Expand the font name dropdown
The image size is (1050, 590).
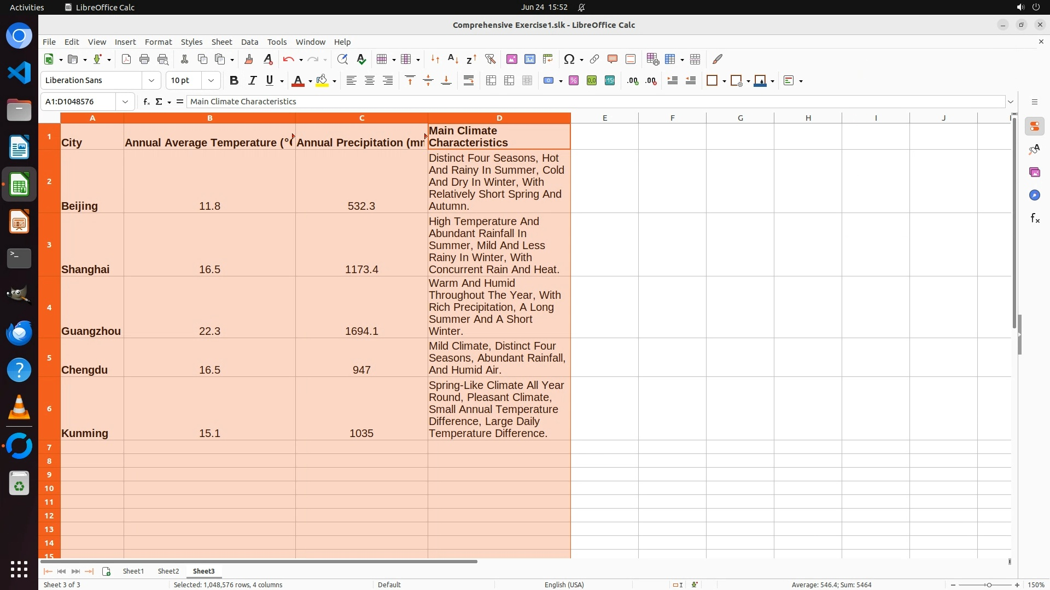[x=151, y=80]
